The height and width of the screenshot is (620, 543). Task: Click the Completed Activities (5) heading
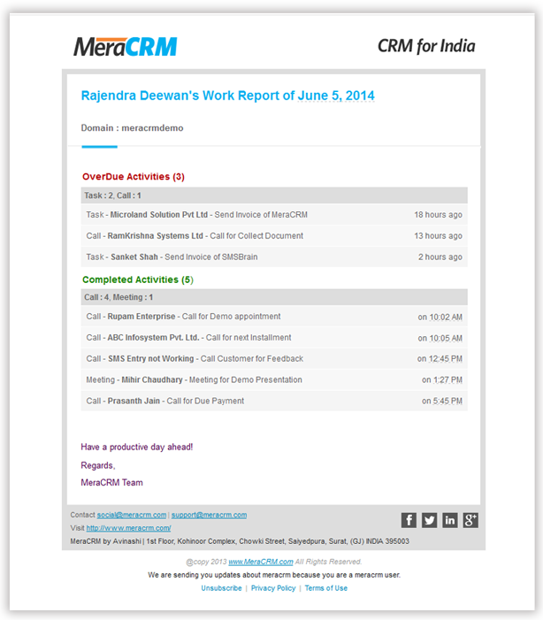(138, 279)
